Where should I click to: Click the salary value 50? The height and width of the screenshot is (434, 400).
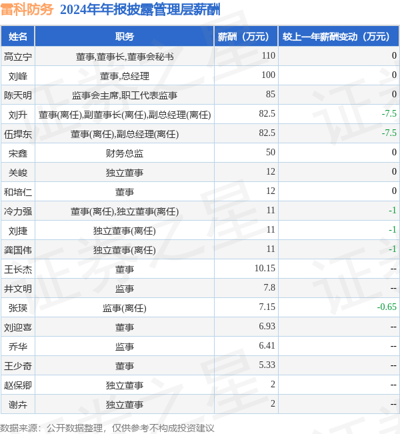click(271, 152)
